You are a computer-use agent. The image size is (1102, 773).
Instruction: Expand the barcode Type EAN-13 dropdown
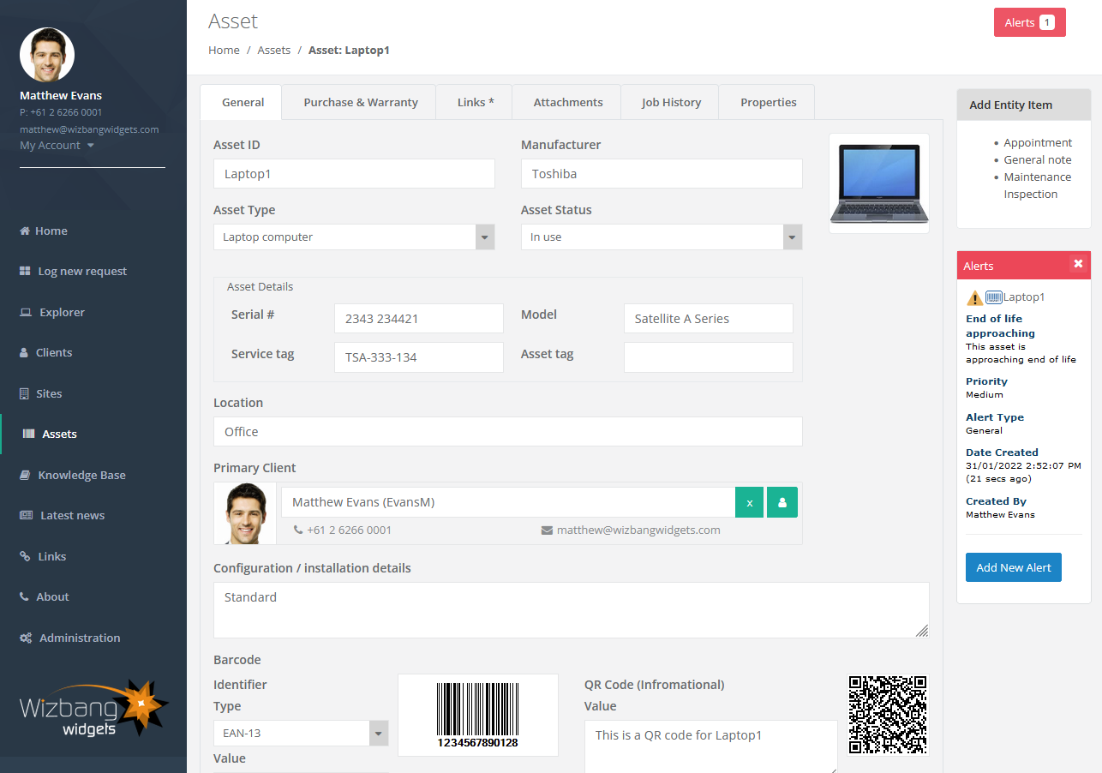tap(301, 733)
